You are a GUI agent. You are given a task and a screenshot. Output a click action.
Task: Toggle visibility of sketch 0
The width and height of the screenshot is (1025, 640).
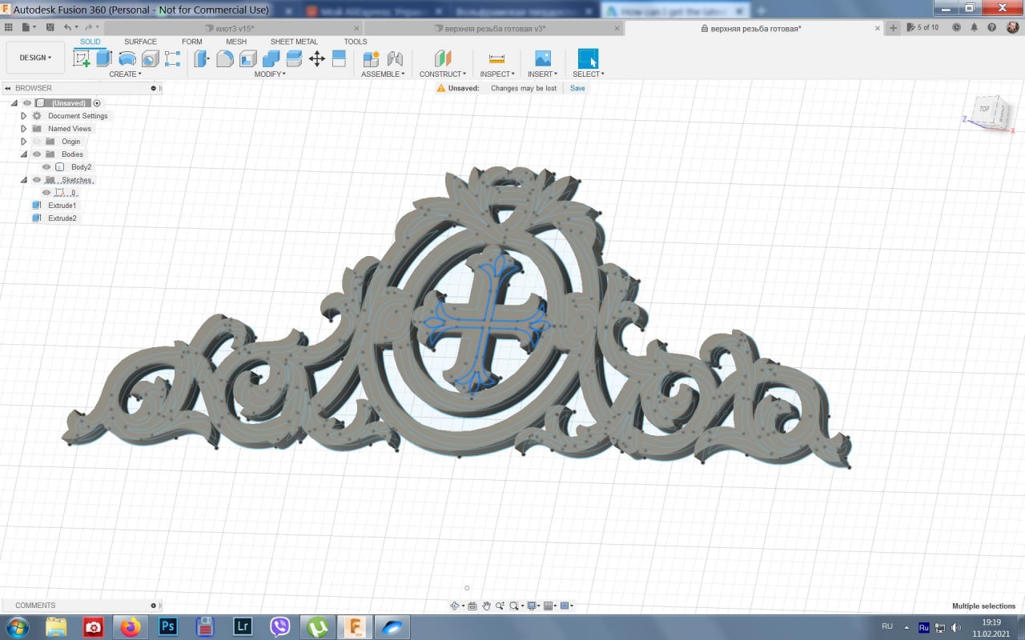(x=46, y=193)
